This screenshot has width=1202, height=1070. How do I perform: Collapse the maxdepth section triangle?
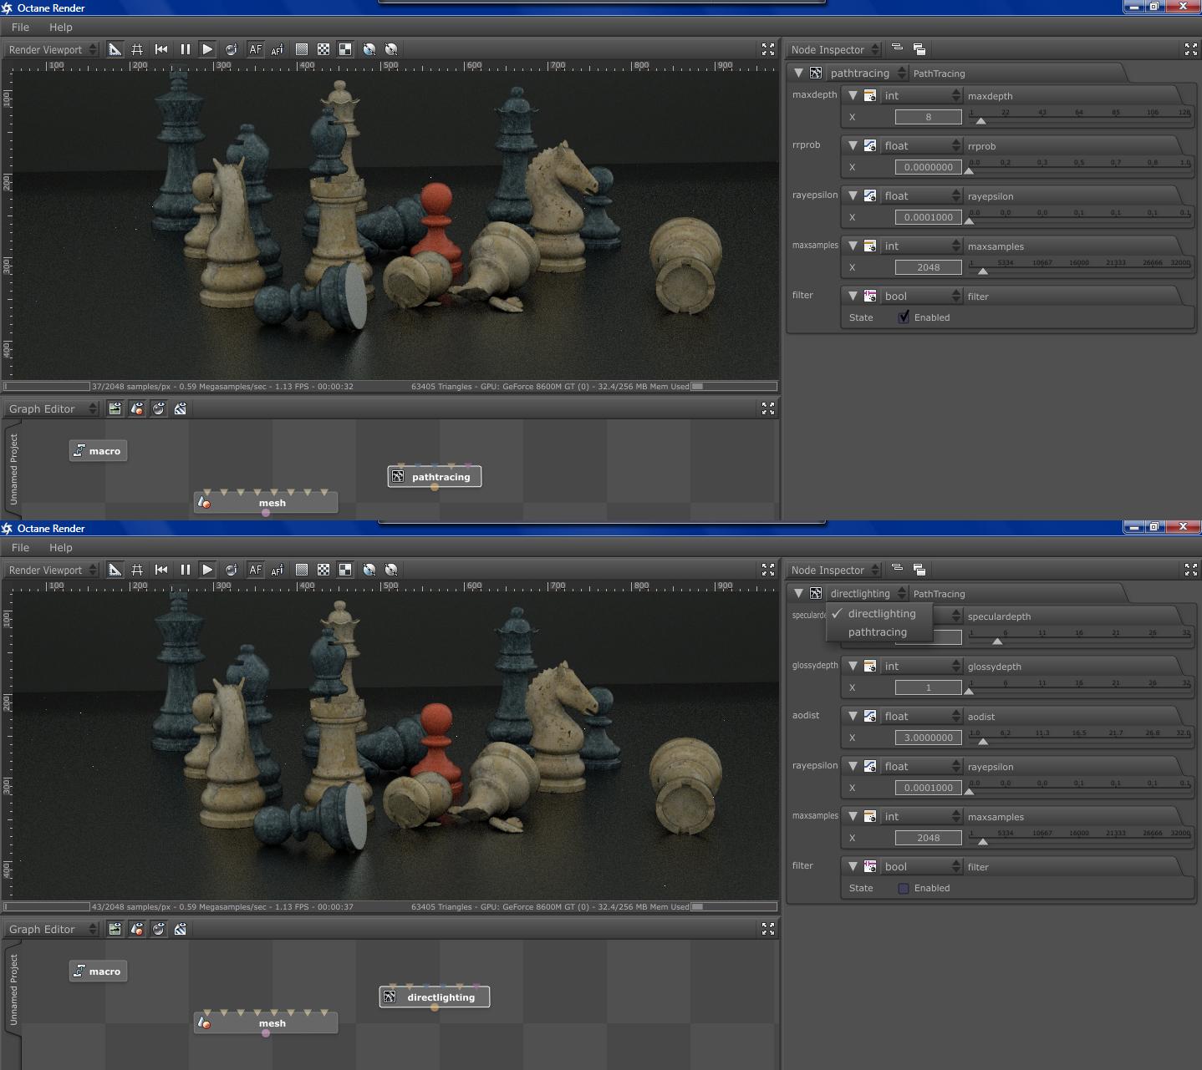(853, 95)
